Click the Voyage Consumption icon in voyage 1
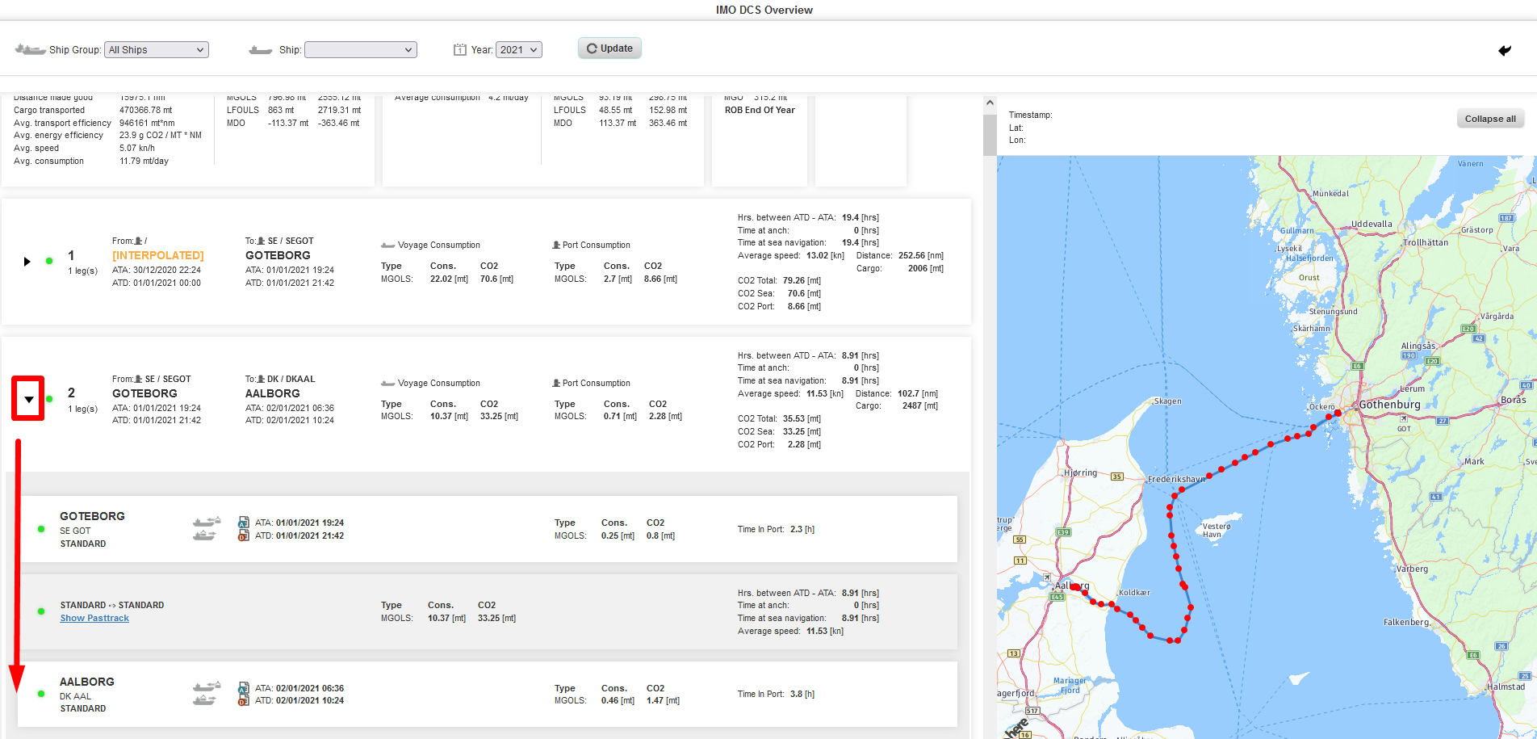1537x739 pixels. [x=387, y=246]
